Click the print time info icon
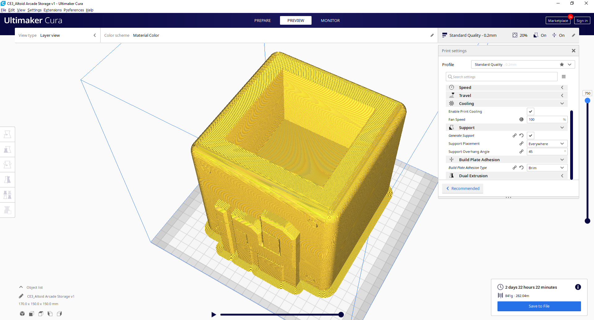This screenshot has height=320, width=594. (x=578, y=287)
